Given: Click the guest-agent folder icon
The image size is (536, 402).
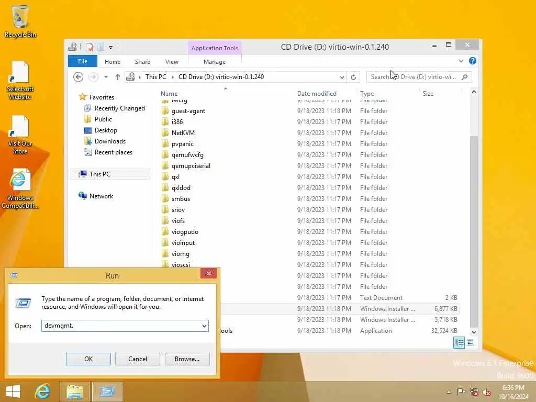Looking at the screenshot, I should (165, 111).
